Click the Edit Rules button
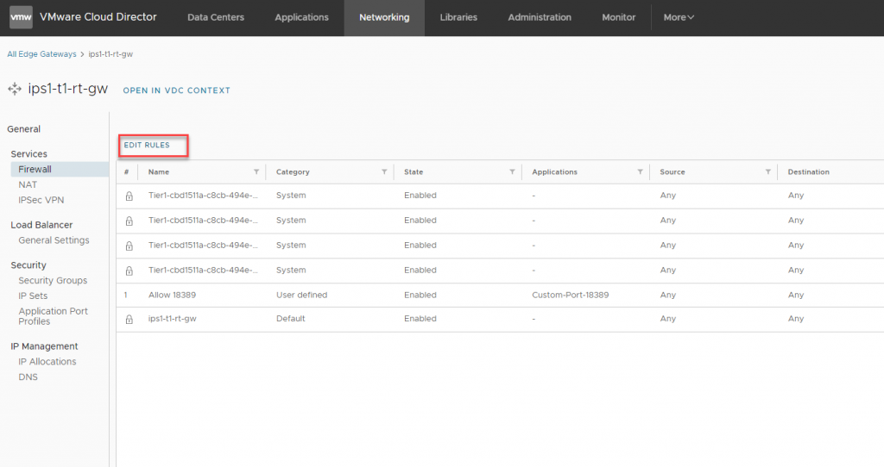The image size is (884, 467). point(147,145)
